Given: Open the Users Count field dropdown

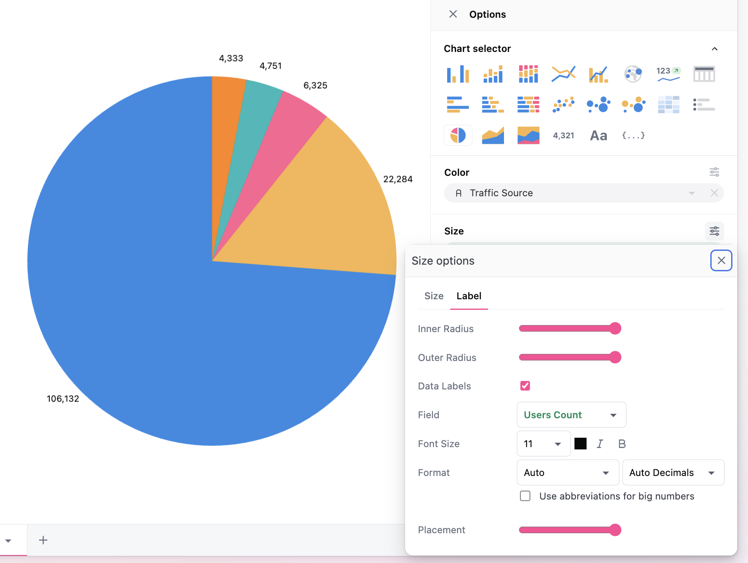Looking at the screenshot, I should tap(571, 415).
